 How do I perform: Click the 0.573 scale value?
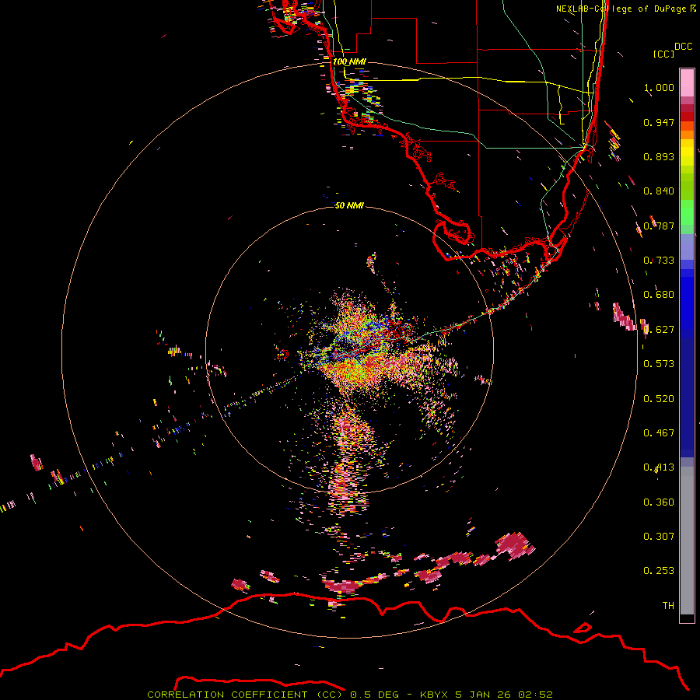click(659, 364)
